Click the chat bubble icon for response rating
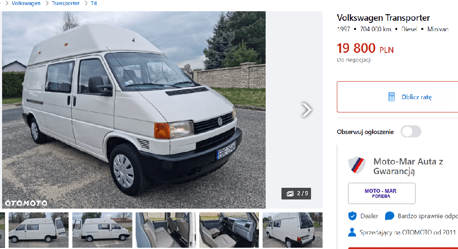The width and height of the screenshot is (458, 249). 389,216
